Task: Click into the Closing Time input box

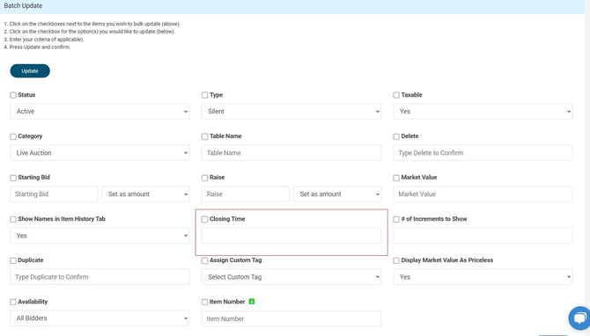Action: (291, 236)
